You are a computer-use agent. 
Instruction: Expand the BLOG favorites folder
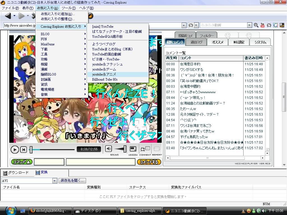coord(61,34)
